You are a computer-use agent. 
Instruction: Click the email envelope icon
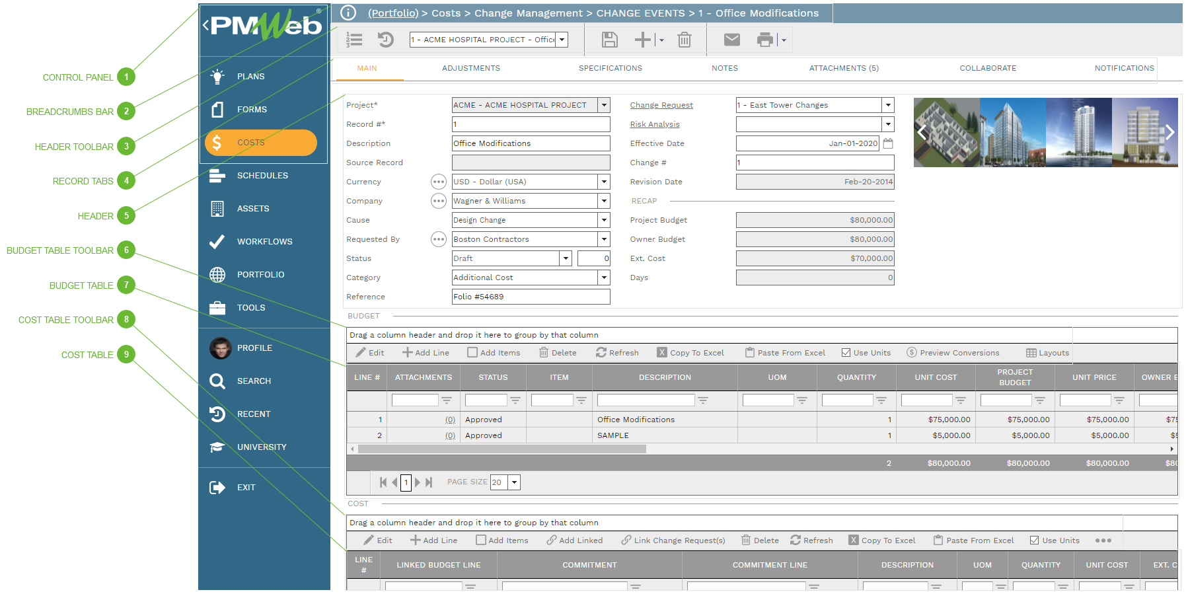coord(731,40)
